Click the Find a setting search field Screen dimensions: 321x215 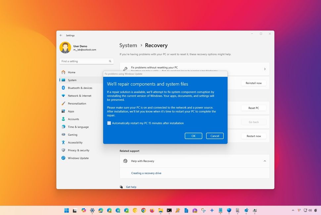pyautogui.click(x=86, y=61)
